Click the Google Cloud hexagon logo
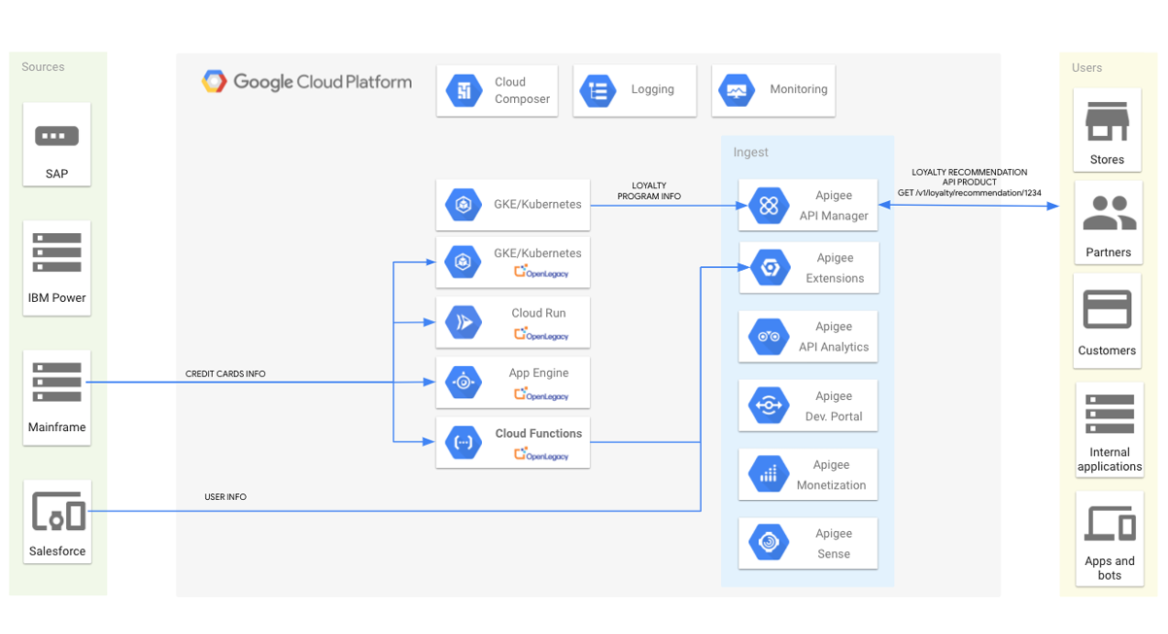 [x=214, y=82]
